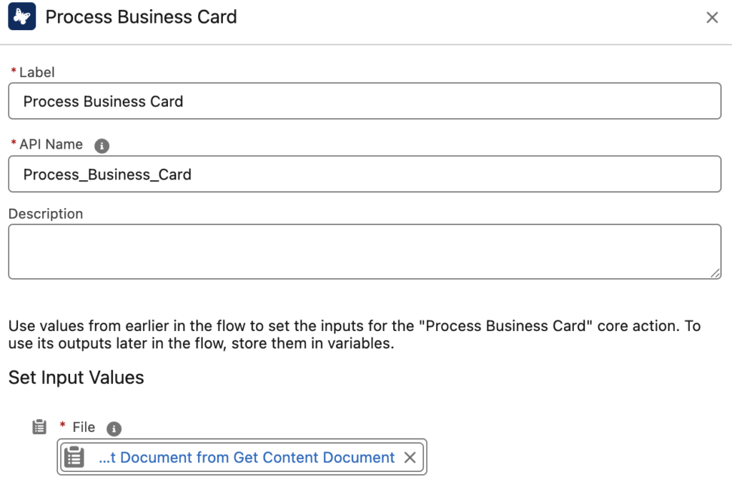Click the panel title Process Business Card
Screen dimensions: 732x487
tap(141, 17)
